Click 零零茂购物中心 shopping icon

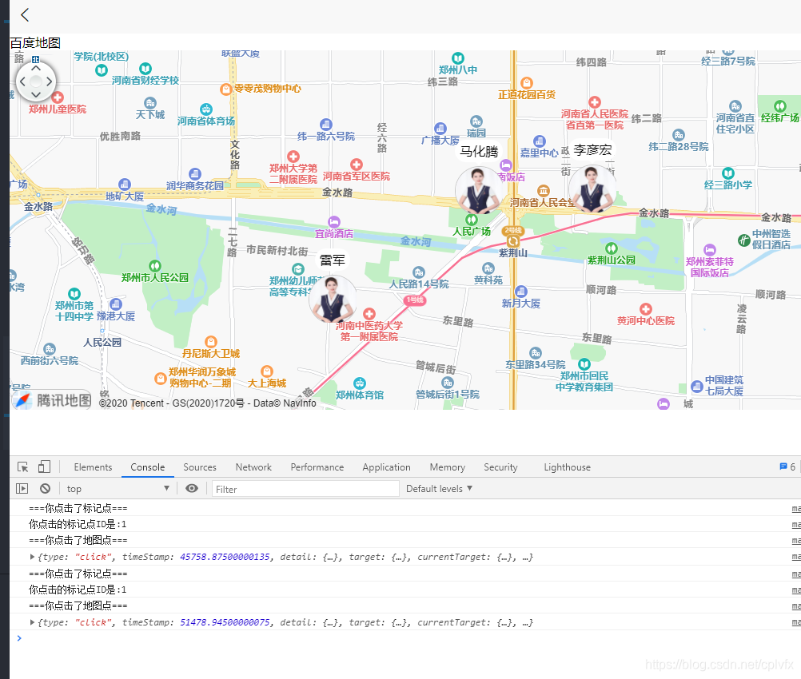[x=225, y=89]
